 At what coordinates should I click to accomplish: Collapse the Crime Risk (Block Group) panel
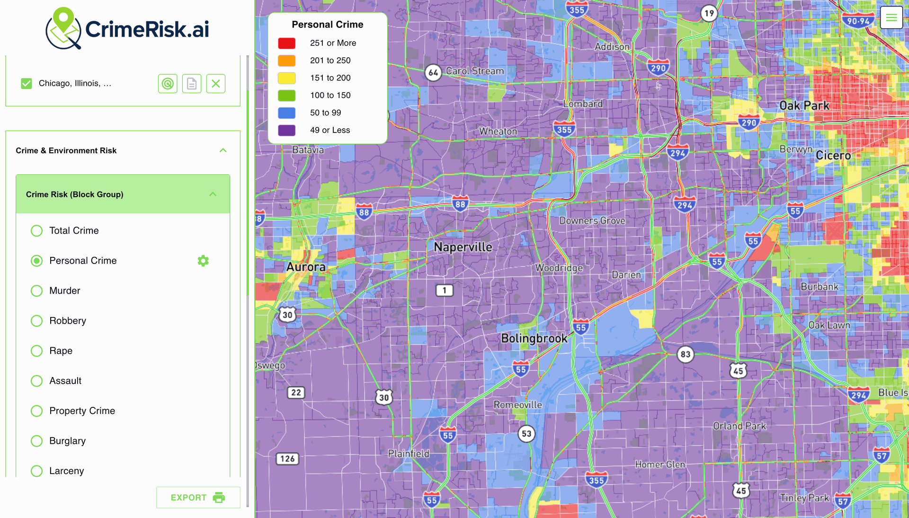coord(213,194)
